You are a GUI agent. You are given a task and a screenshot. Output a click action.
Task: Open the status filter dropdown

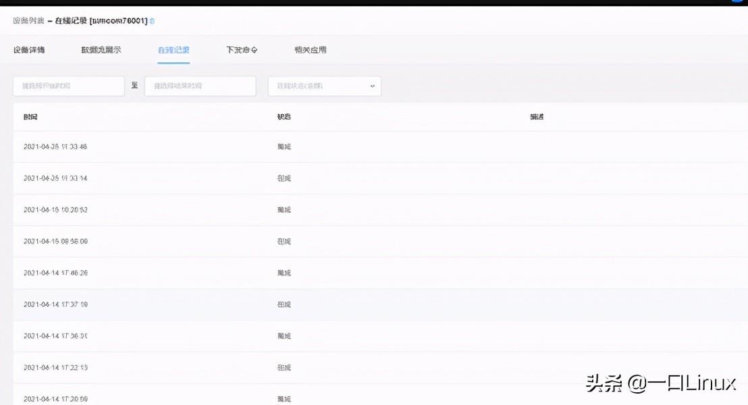click(325, 86)
